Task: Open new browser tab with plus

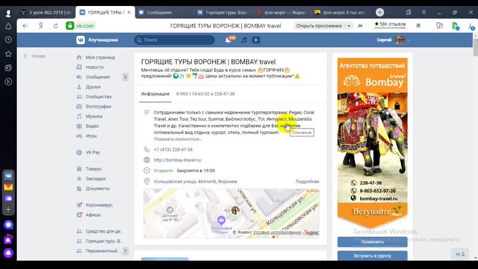Action: tap(379, 12)
